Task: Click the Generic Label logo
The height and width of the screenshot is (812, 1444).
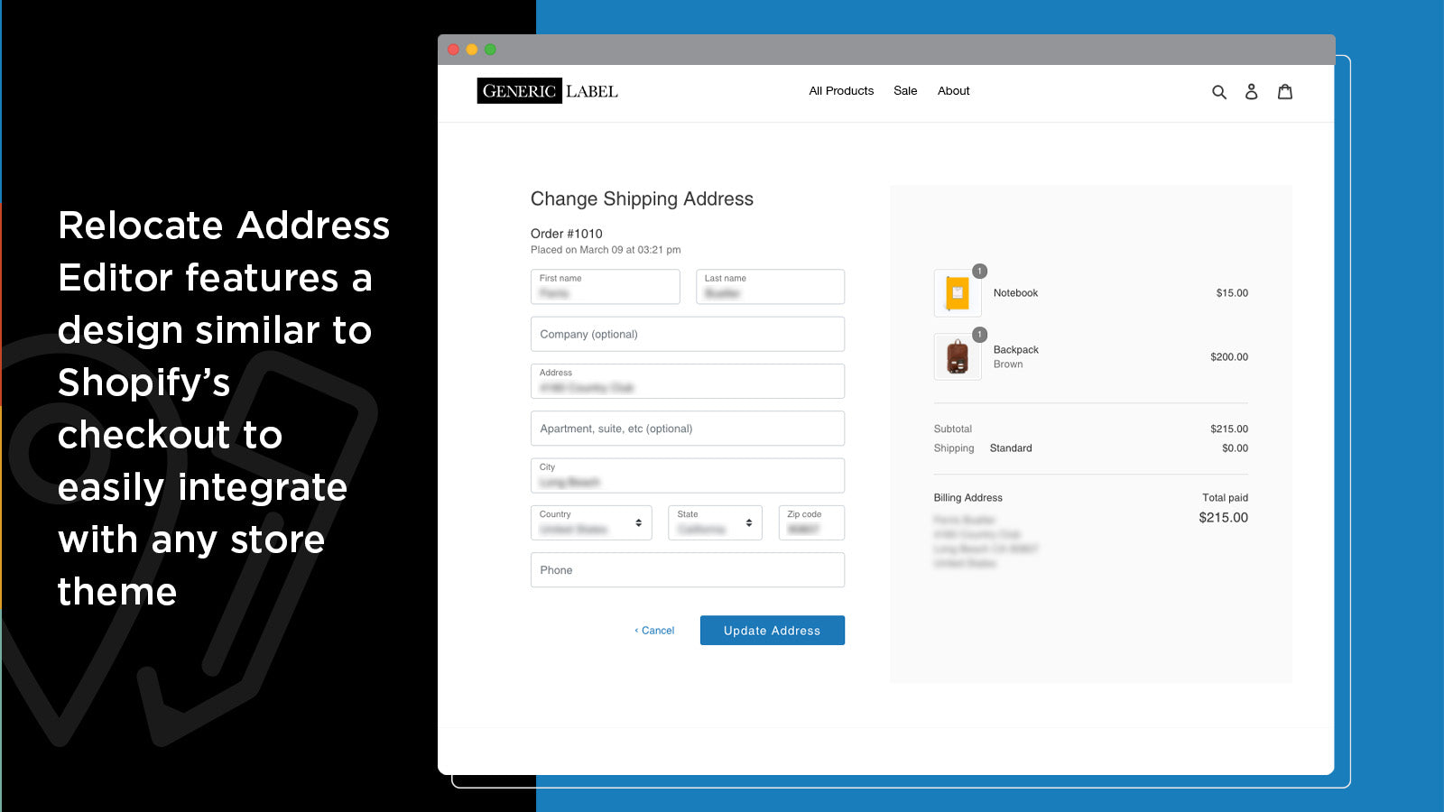Action: 546,90
